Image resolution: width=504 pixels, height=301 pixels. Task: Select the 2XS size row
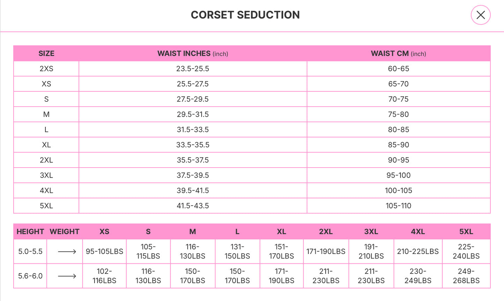(46, 69)
